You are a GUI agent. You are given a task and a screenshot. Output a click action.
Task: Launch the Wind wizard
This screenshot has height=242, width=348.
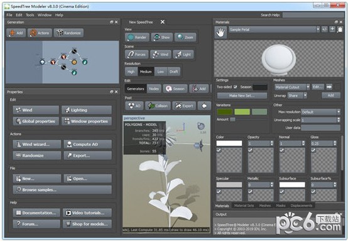[36, 144]
